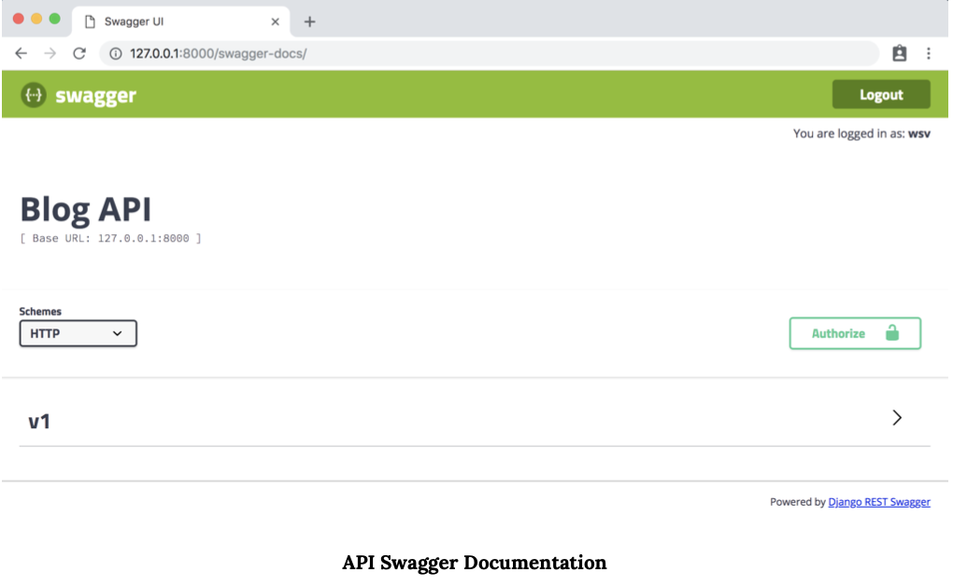Click the Authorize button

(855, 333)
